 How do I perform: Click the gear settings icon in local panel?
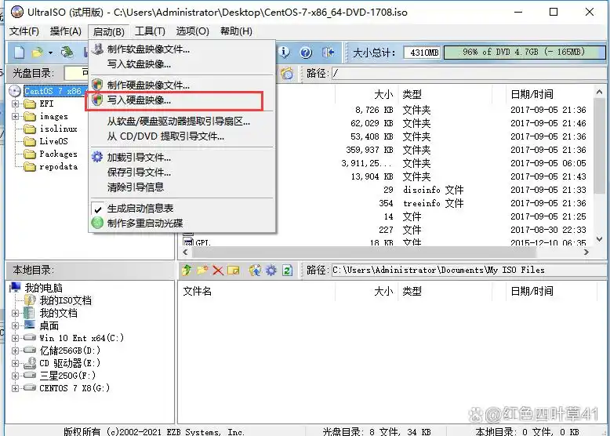[271, 271]
